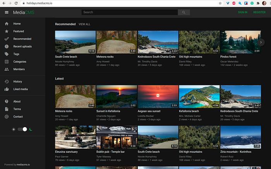Image resolution: width=271 pixels, height=169 pixels.
Task: Click the Recommended checkmark icon
Action: (7, 39)
